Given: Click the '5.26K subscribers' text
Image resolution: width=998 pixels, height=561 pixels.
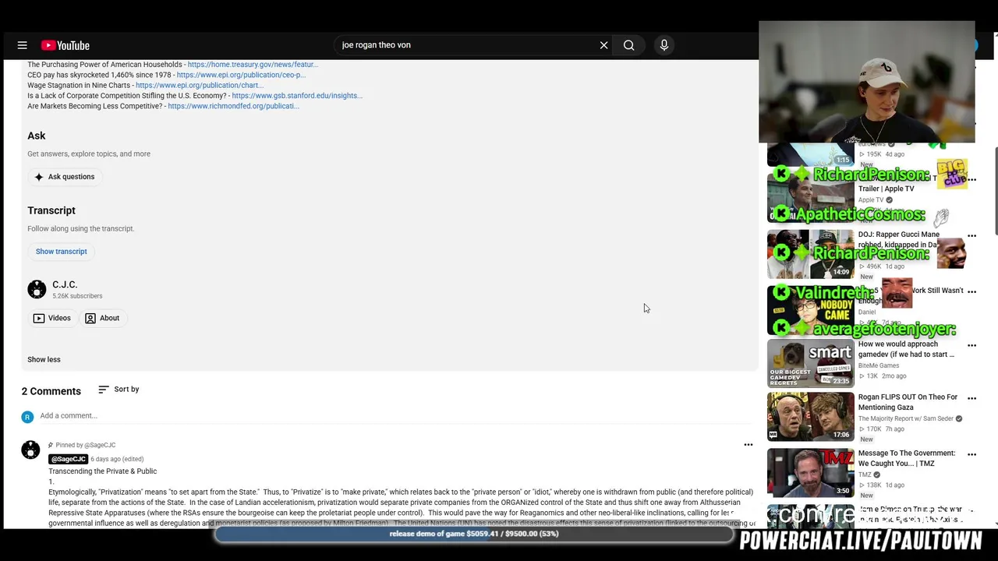Looking at the screenshot, I should click(x=77, y=296).
